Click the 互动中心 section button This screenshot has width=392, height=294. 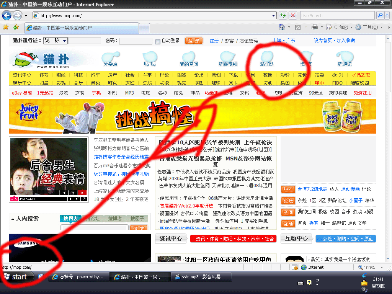click(x=297, y=238)
